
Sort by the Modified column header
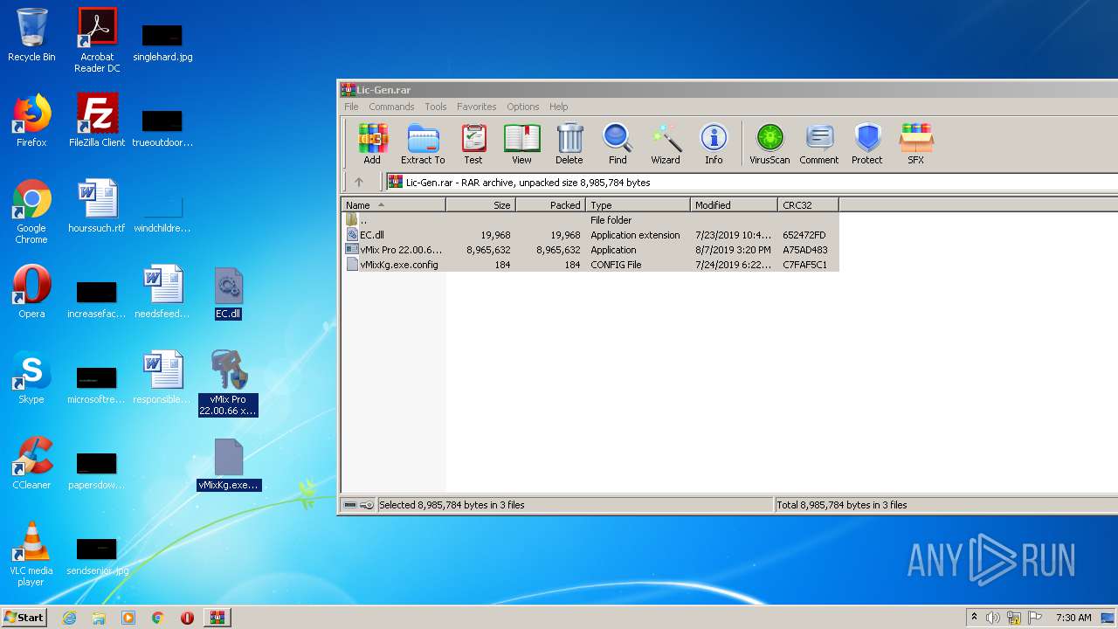[x=734, y=205]
